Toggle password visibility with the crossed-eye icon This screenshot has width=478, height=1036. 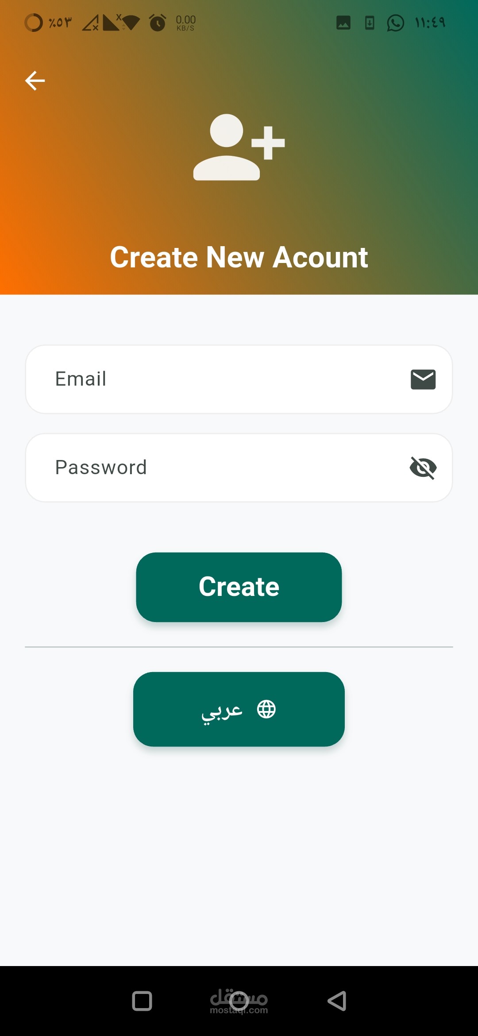[423, 468]
